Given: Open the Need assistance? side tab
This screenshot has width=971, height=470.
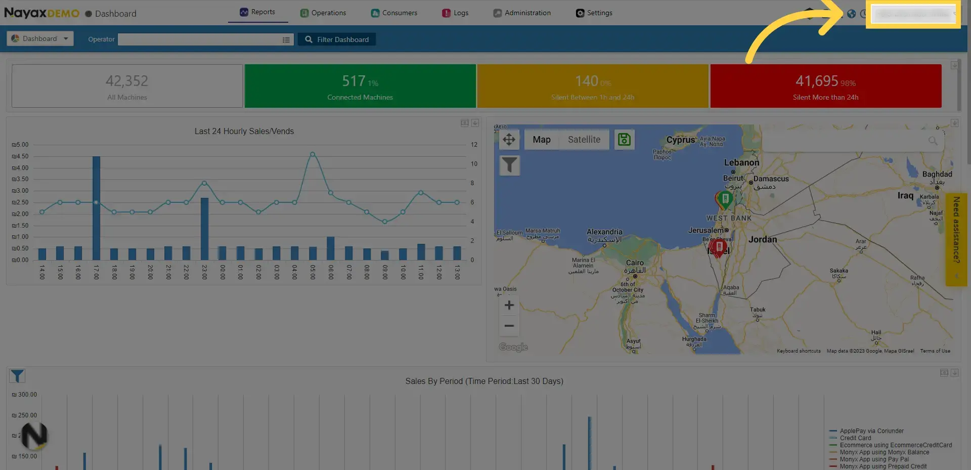Looking at the screenshot, I should coord(956,239).
